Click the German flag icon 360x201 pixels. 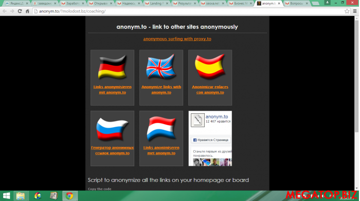(112, 67)
